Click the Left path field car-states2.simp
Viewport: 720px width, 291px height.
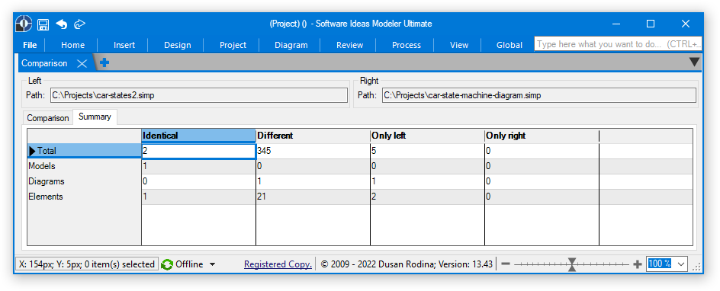click(199, 95)
